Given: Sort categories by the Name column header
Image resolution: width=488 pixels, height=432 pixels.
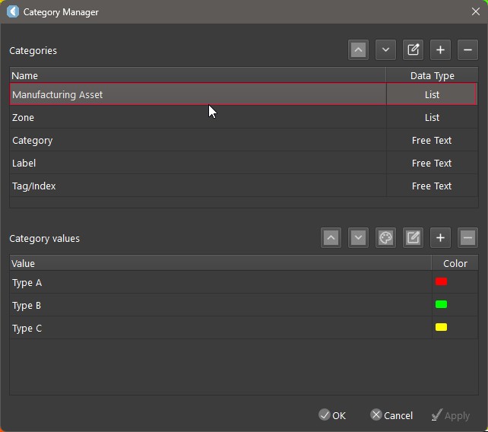Looking at the screenshot, I should pos(198,75).
